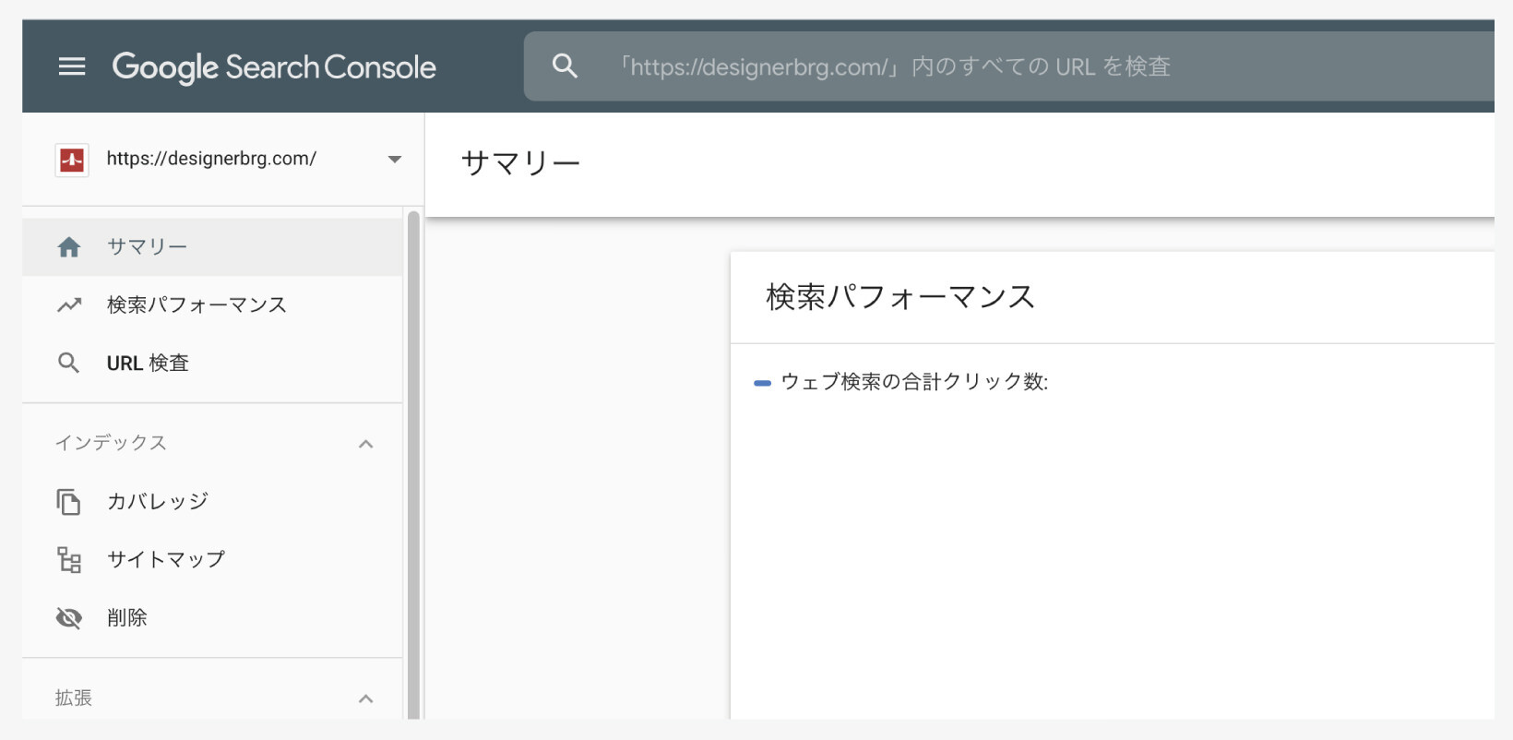1513x740 pixels.
Task: Click the designerbrg.com property favicon
Action: coord(72,160)
